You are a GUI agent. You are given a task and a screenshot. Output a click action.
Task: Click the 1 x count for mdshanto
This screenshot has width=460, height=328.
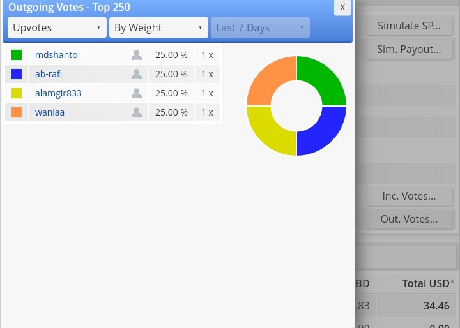click(x=207, y=55)
